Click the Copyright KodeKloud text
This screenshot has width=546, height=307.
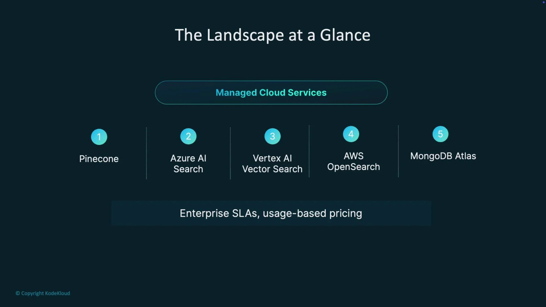coord(43,293)
